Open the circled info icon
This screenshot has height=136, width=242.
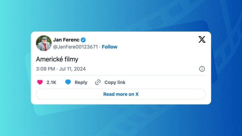point(202,69)
